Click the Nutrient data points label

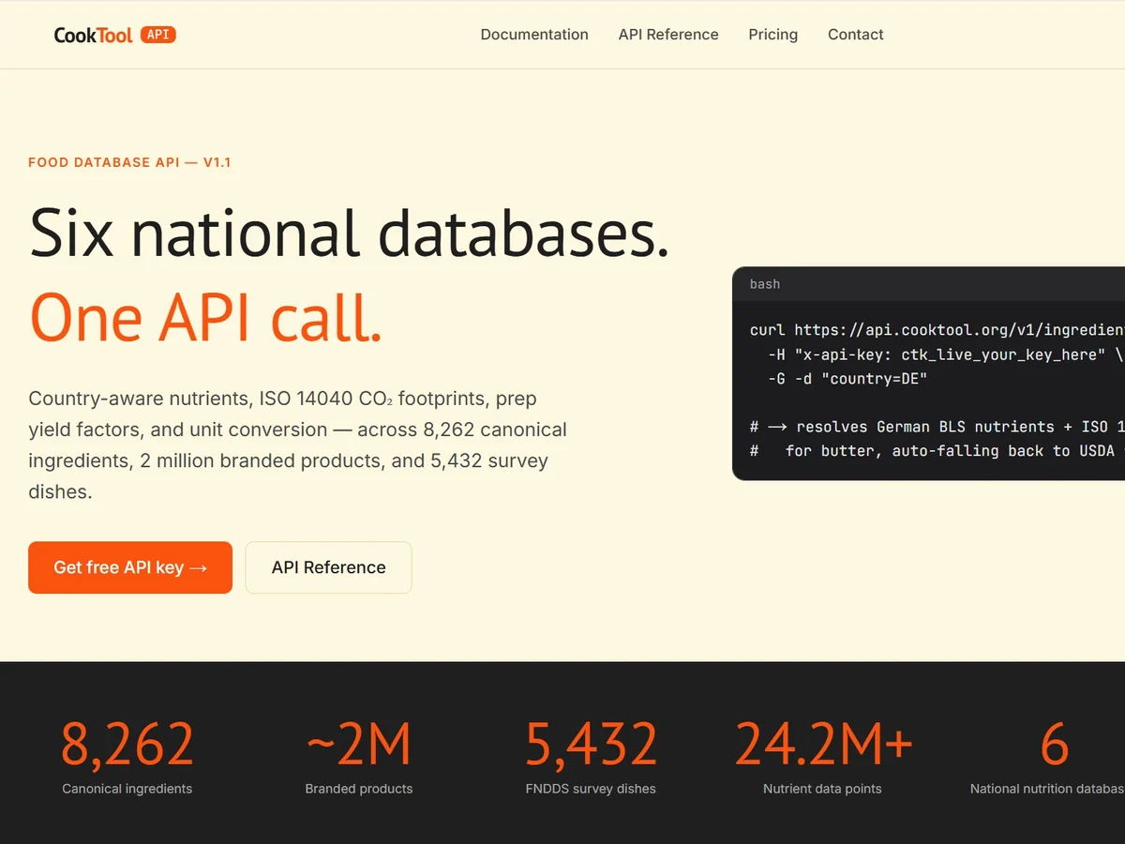823,789
